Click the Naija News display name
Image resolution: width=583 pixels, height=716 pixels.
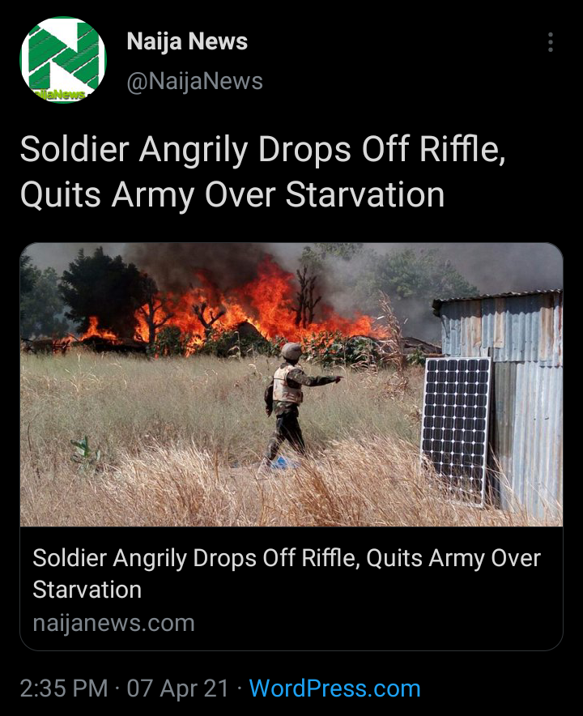pos(187,41)
